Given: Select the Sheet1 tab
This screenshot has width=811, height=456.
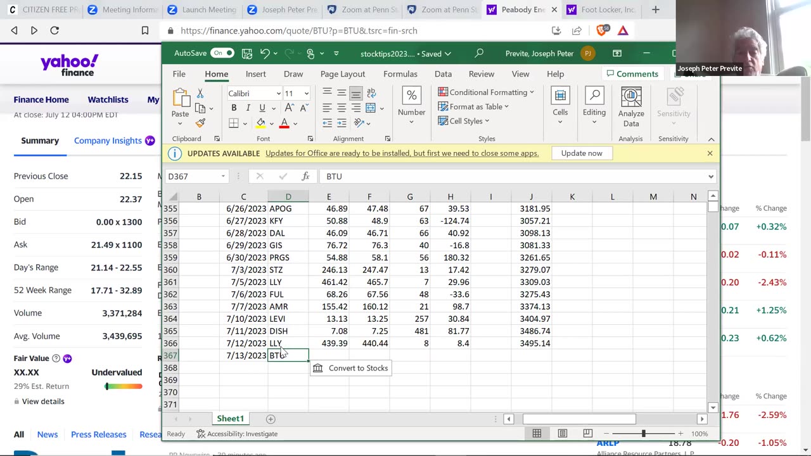Looking at the screenshot, I should (230, 419).
